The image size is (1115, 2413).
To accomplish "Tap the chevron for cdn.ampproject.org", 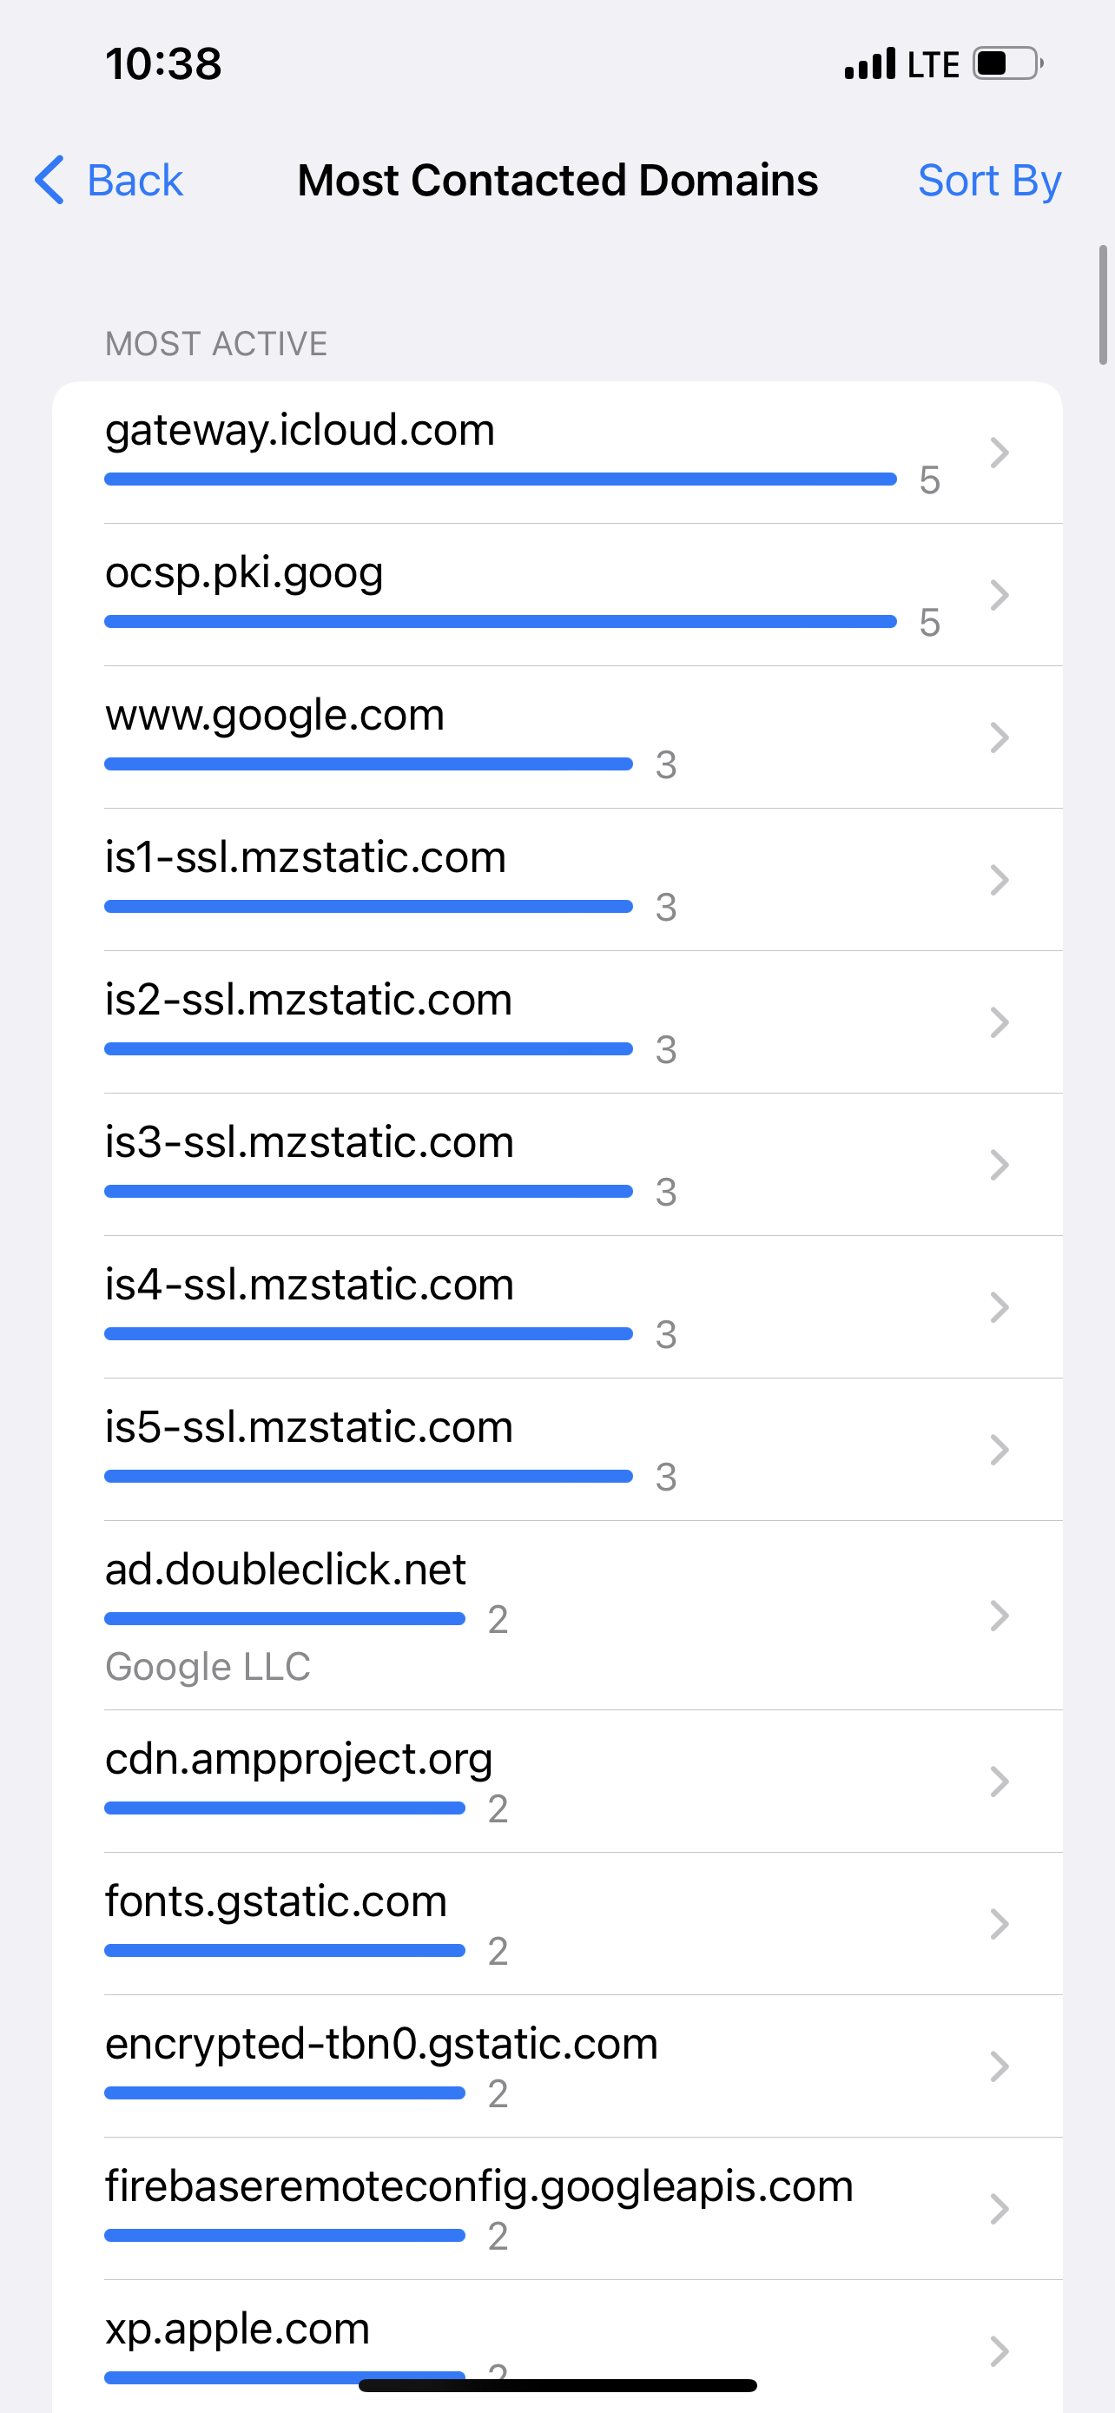I will [999, 1782].
